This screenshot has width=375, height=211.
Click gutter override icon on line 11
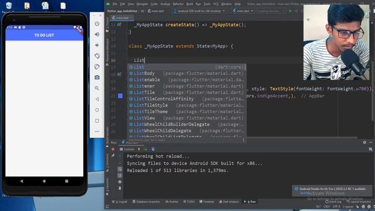[119, 25]
